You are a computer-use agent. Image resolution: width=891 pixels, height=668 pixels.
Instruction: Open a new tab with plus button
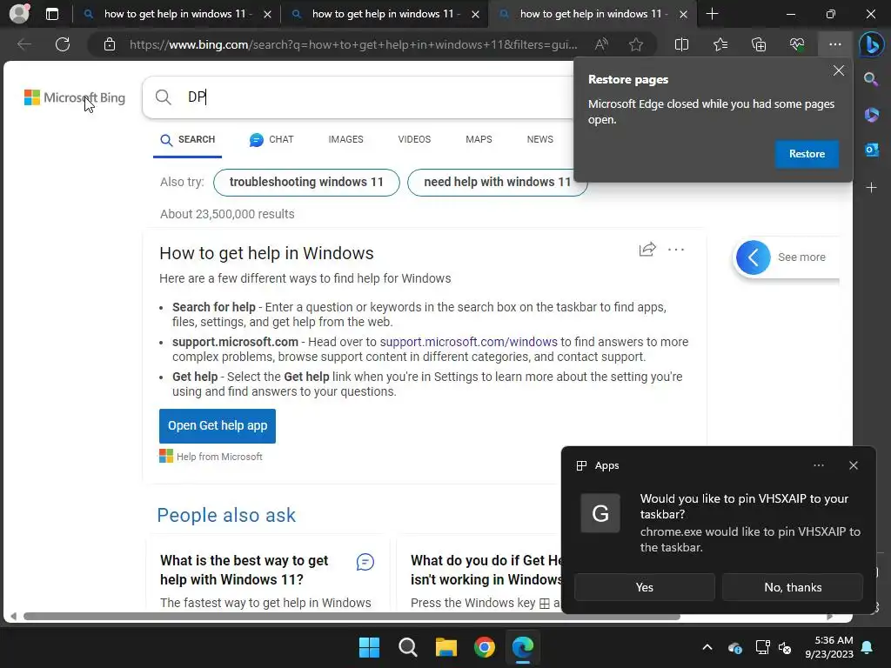tap(712, 14)
